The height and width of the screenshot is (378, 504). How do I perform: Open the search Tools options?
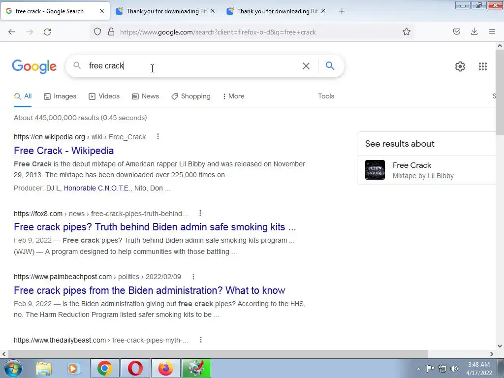(326, 96)
